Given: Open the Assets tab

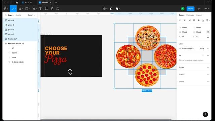Looking at the screenshot, I should tap(18, 15).
